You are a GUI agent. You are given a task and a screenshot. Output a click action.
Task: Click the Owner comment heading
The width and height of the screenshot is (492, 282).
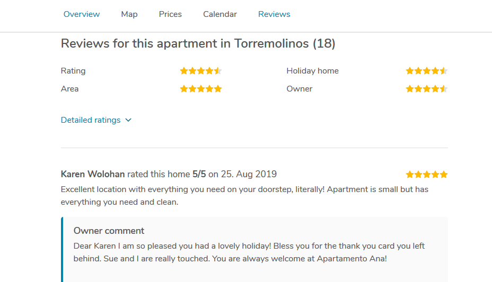click(x=109, y=231)
